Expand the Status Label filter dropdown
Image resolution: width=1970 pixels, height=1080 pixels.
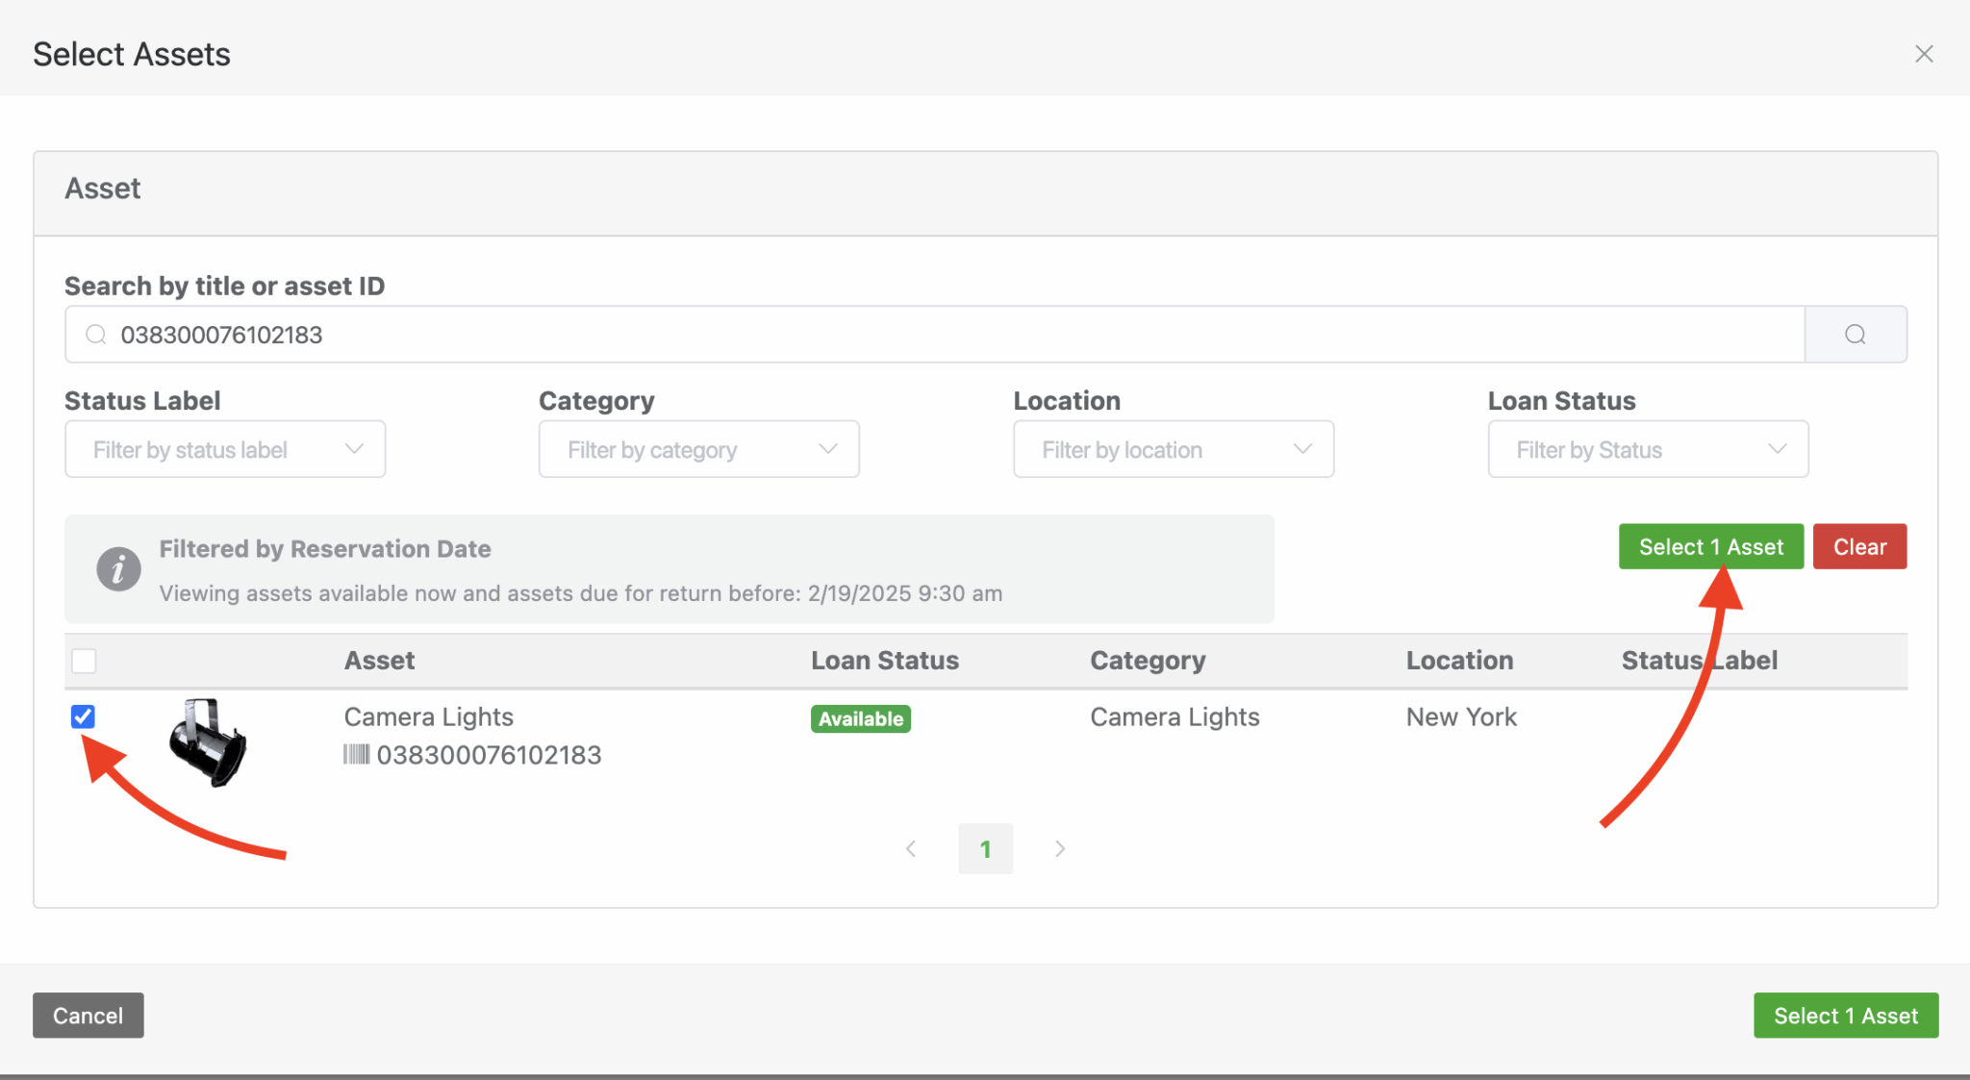pyautogui.click(x=225, y=449)
